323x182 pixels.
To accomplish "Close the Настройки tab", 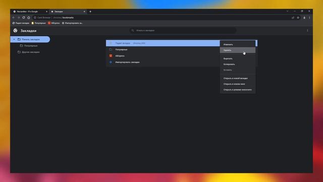I will (46, 12).
